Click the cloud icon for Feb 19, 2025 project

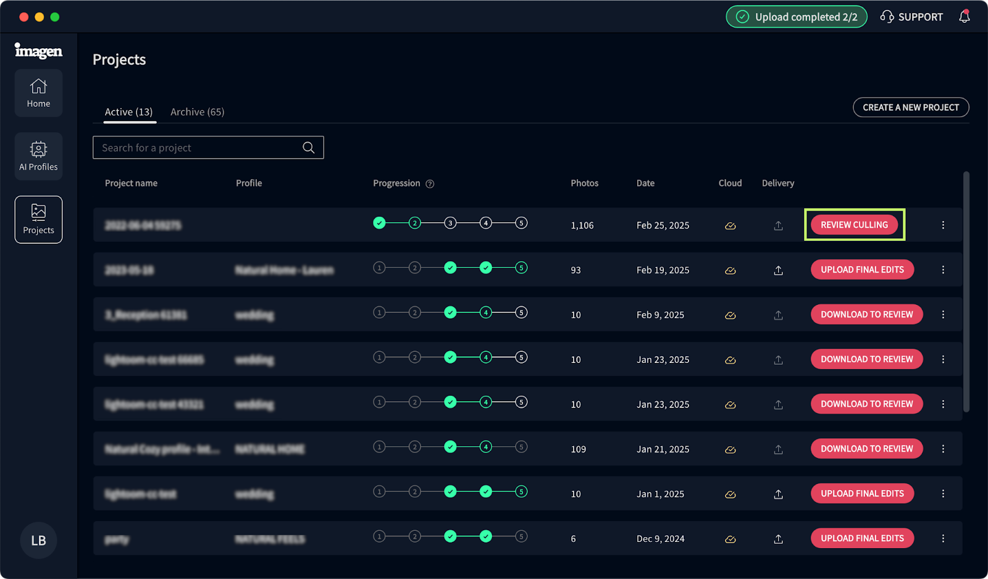point(731,270)
